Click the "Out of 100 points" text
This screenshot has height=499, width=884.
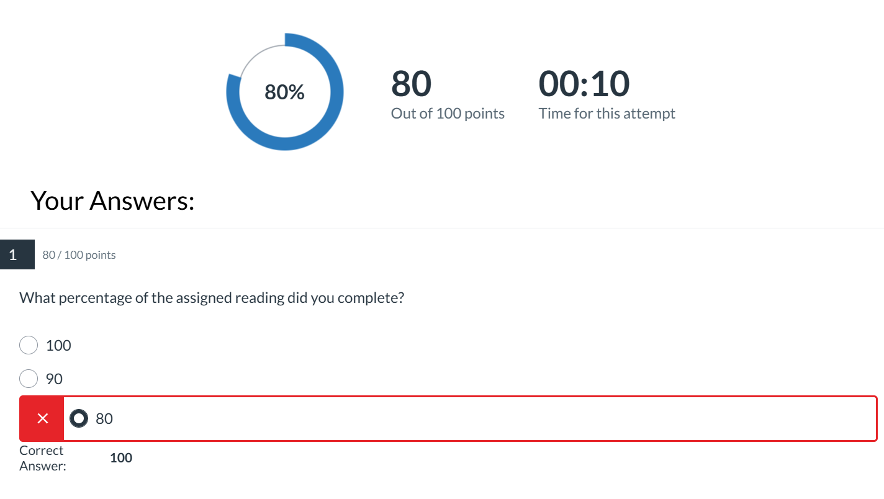tap(448, 114)
